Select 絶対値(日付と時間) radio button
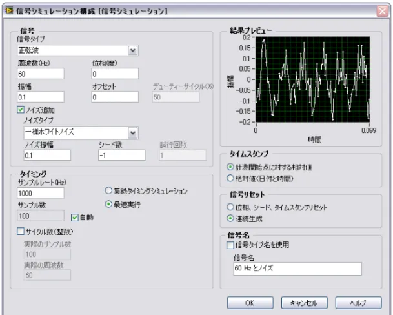Image resolution: width=393 pixels, height=315 pixels. 230,178
